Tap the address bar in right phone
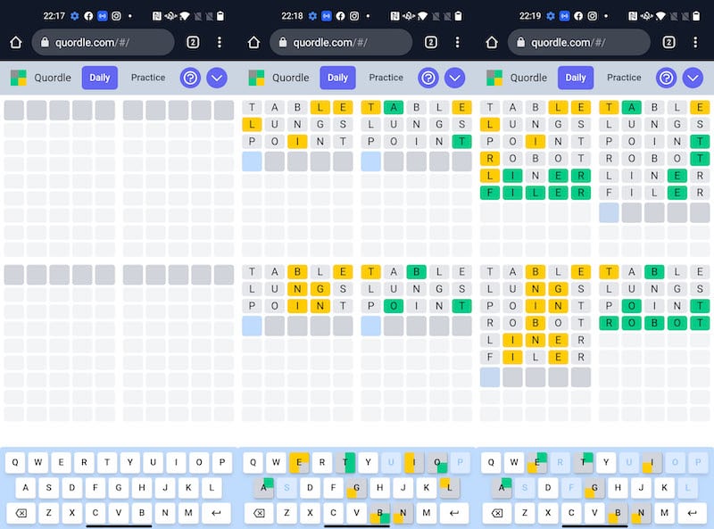The width and height of the screenshot is (714, 529). tap(579, 42)
